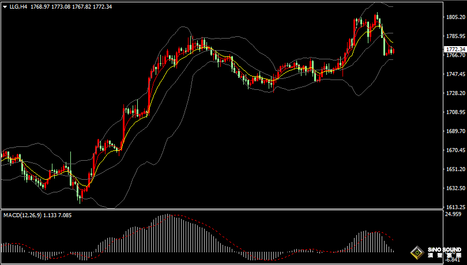Click the 1613.25 price axis label
Screen dimensions: 467x265
click(x=455, y=207)
